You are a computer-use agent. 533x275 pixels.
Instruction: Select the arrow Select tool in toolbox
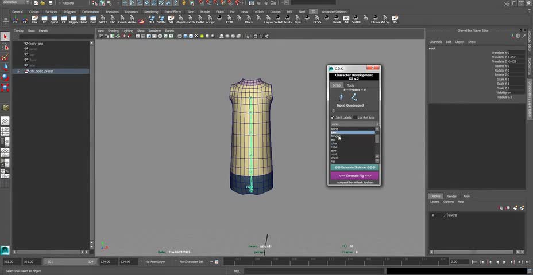(5, 37)
